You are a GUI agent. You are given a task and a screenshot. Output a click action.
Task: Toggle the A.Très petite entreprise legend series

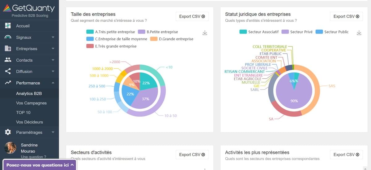point(90,32)
